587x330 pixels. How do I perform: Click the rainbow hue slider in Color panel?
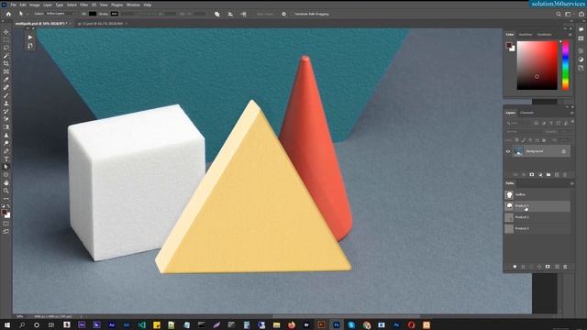[x=565, y=65]
